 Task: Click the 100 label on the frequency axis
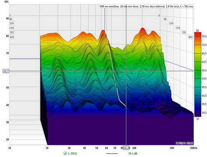tap(134, 148)
